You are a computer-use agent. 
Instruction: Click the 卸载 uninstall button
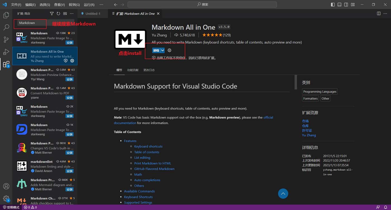click(156, 50)
